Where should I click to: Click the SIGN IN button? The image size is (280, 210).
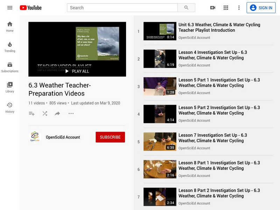pyautogui.click(x=262, y=7)
